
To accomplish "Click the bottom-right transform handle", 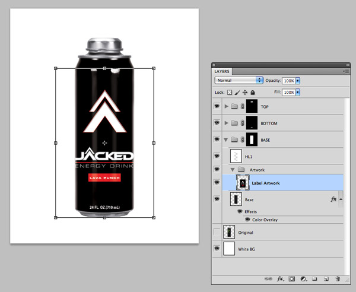I will [154, 218].
